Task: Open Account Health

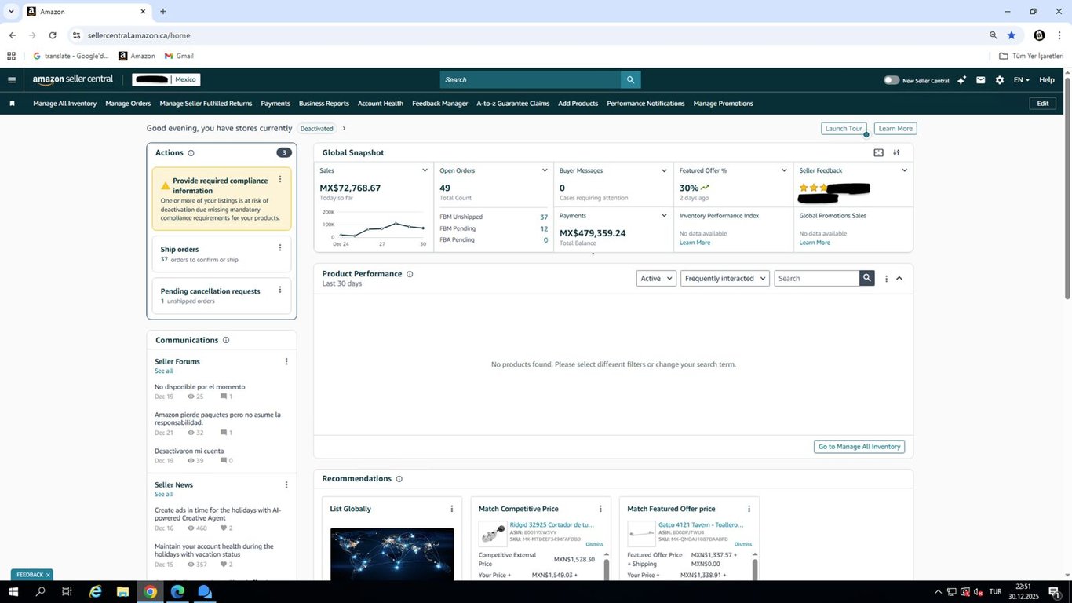Action: click(x=381, y=104)
